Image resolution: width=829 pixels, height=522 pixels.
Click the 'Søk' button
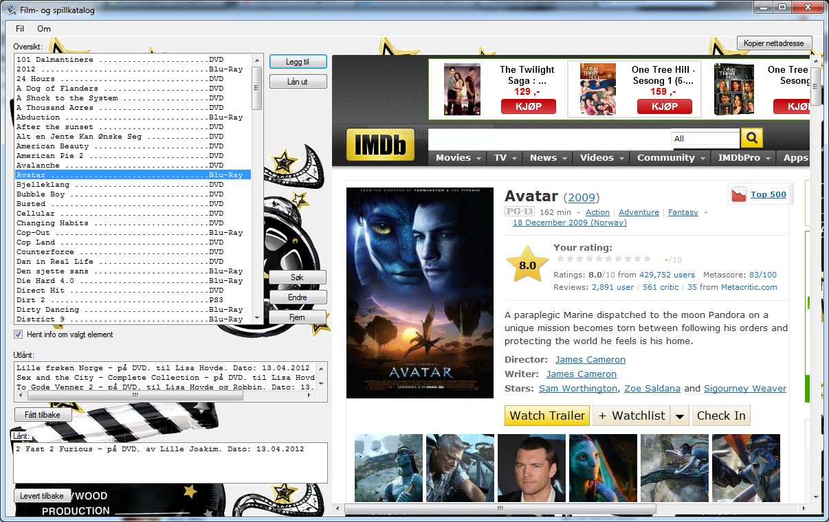[298, 277]
